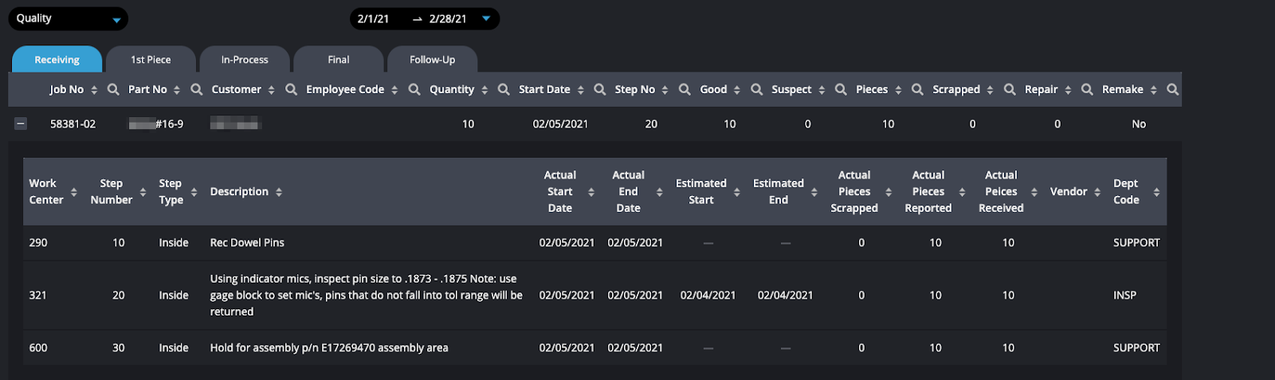Open Quantity column search magnifier

pyautogui.click(x=504, y=89)
